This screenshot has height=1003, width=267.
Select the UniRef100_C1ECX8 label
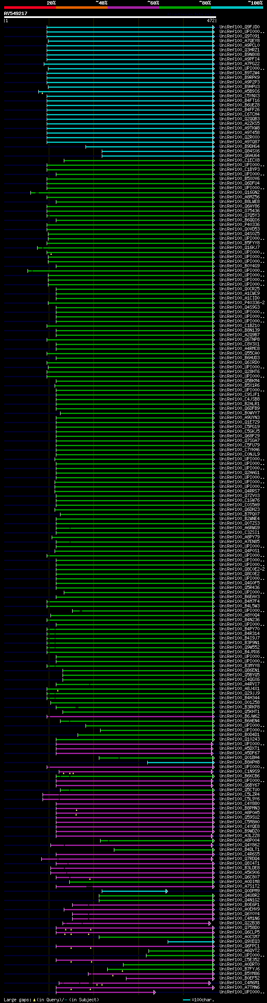click(239, 160)
